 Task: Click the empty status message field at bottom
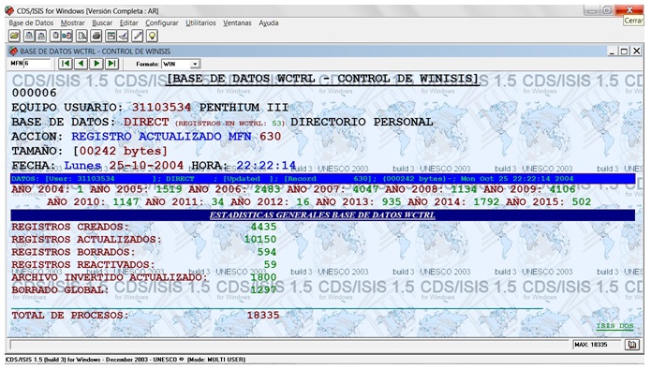pos(289,345)
